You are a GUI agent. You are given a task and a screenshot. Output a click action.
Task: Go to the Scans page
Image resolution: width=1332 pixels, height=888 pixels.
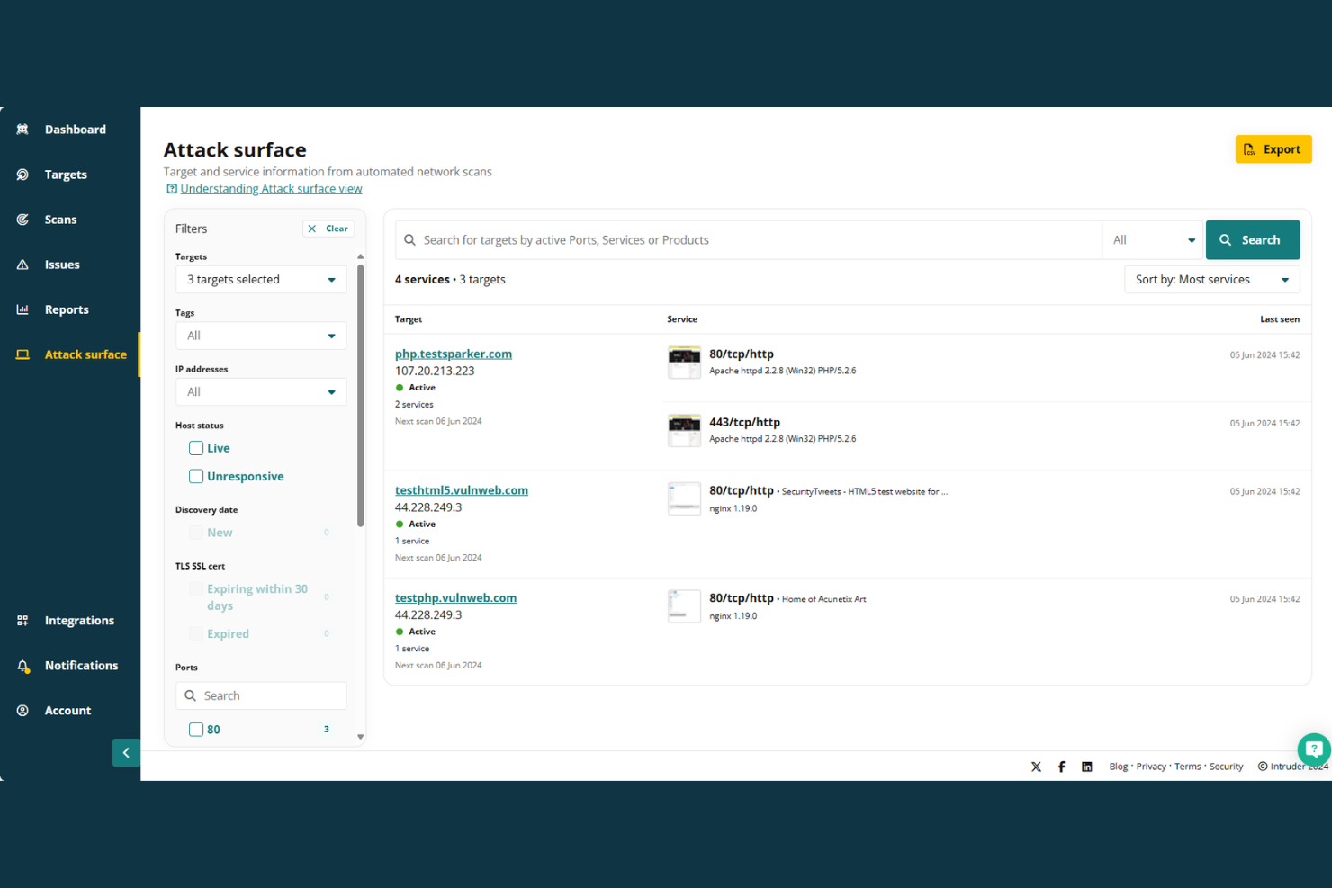click(x=60, y=220)
